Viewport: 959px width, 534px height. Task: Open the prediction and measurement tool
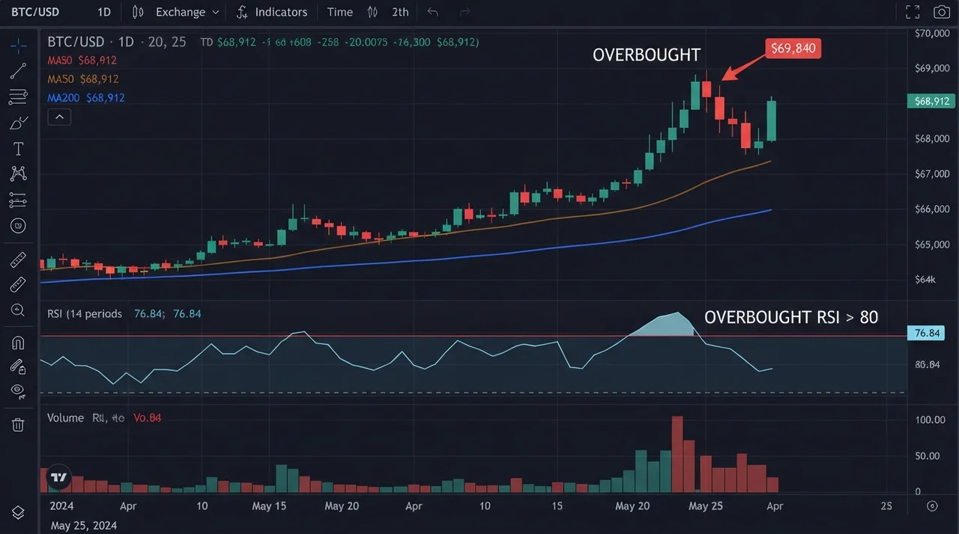19,200
